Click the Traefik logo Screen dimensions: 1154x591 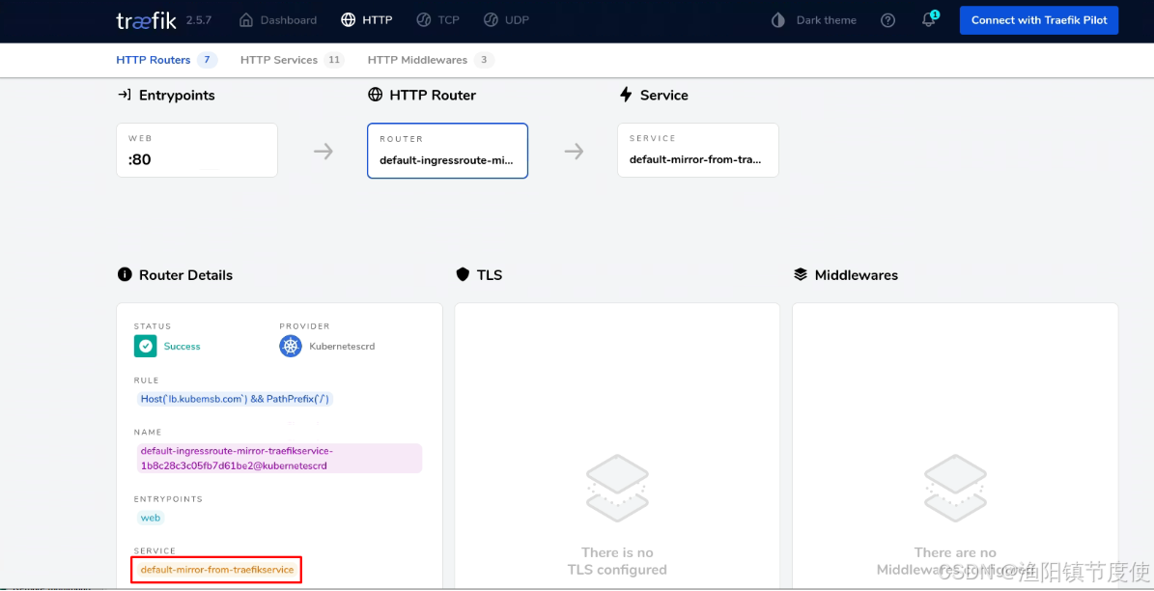[146, 20]
